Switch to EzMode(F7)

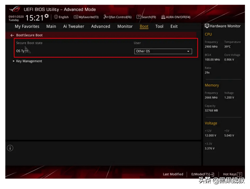pos(202,174)
